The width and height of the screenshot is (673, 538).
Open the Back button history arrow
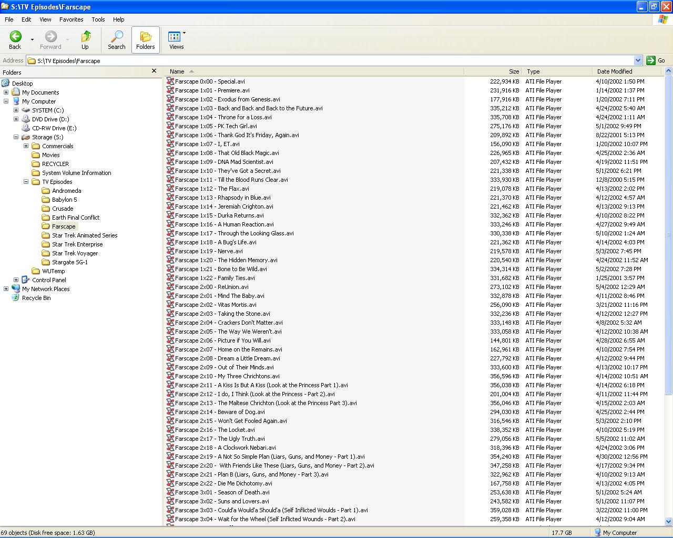tap(32, 40)
